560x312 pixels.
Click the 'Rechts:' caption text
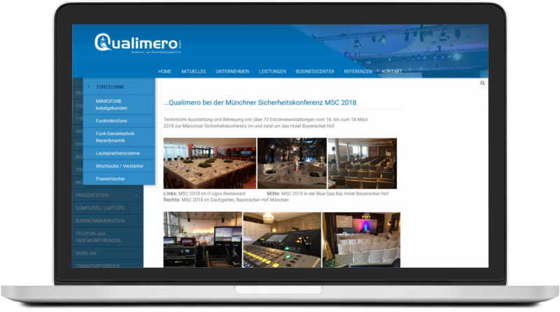coord(171,200)
